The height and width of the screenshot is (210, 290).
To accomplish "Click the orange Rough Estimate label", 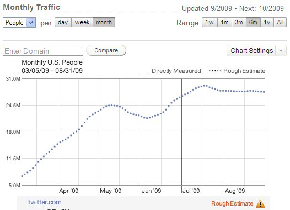I will click(232, 203).
